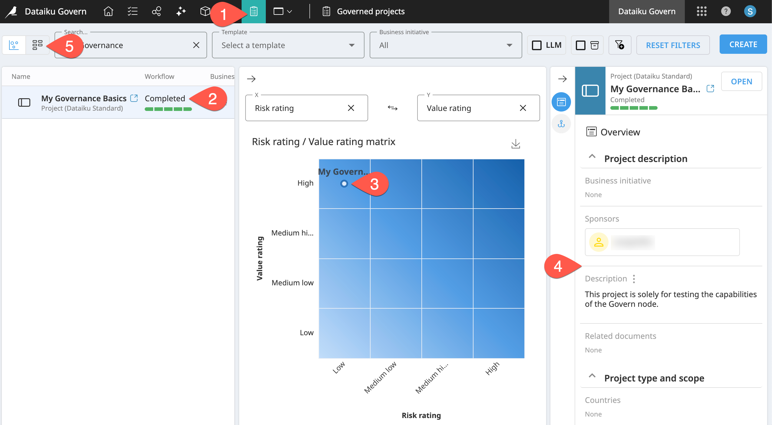This screenshot has width=772, height=425.
Task: Click the OPEN button in details panel
Action: (x=741, y=81)
